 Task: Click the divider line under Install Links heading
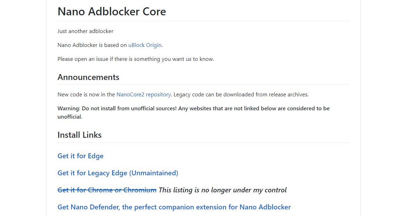point(203,142)
